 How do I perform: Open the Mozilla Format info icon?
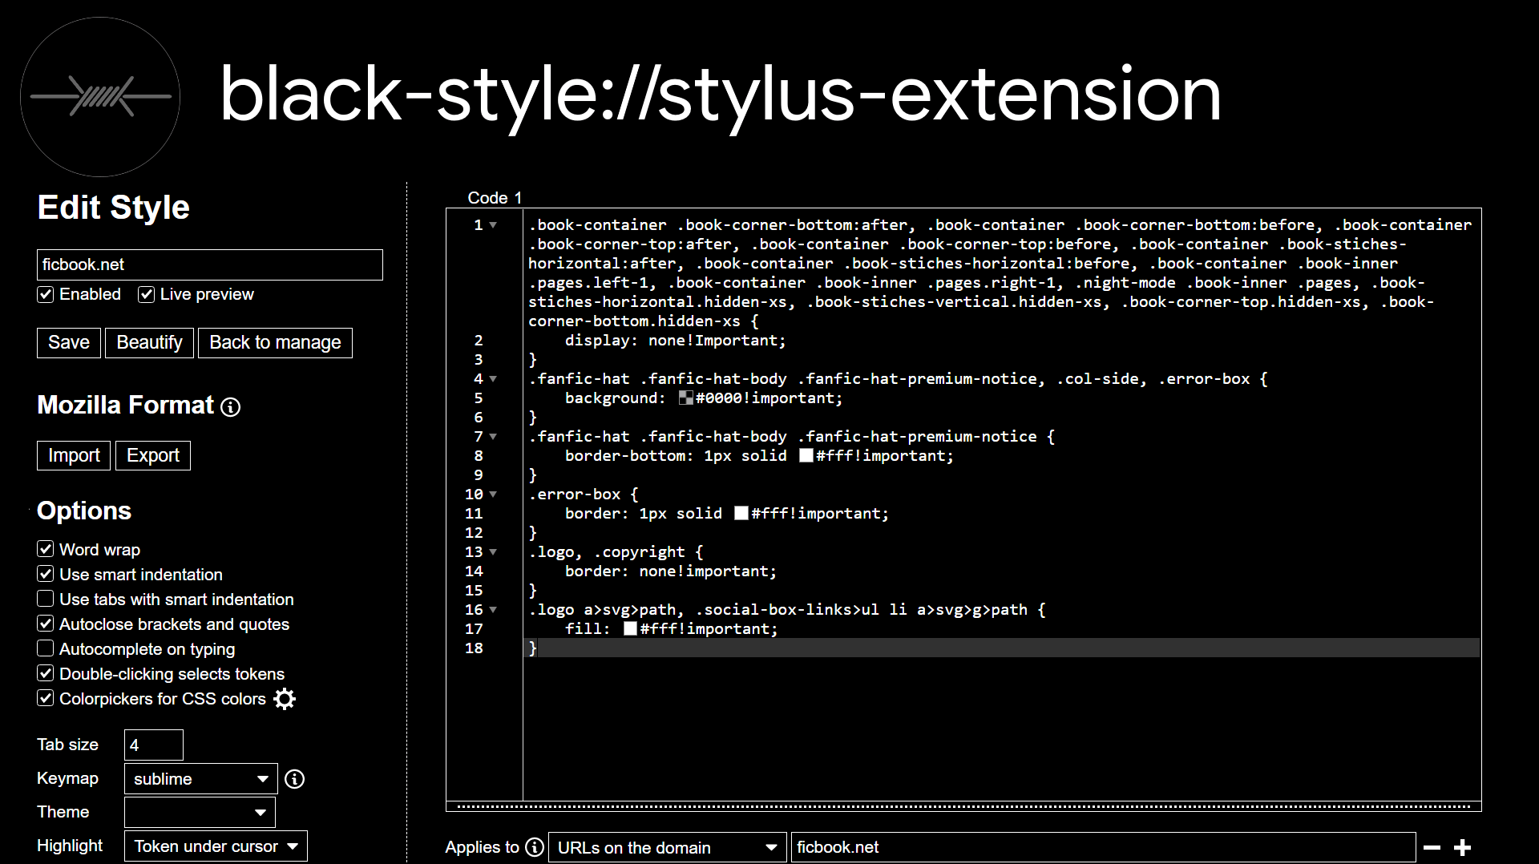tap(231, 407)
